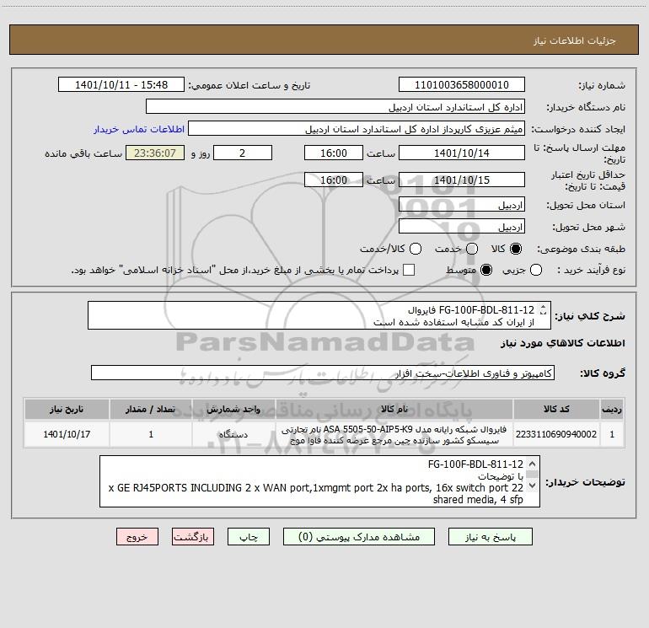
Task: Click the price validity date 1401/10/15
Action: tap(462, 180)
